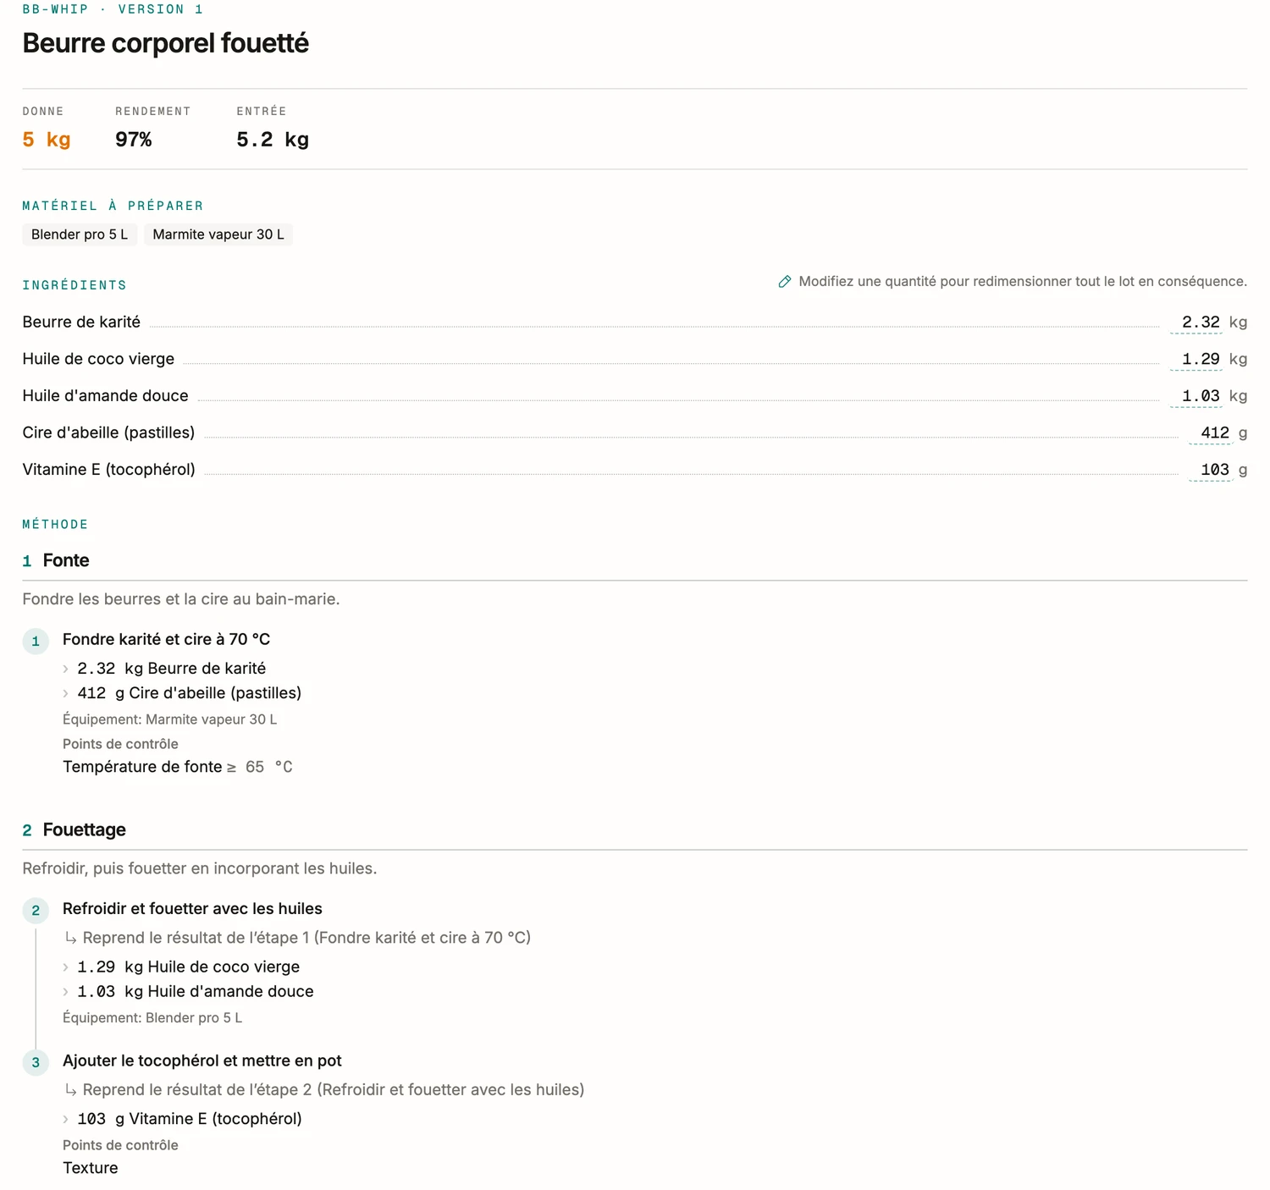Expand chevron beside 103 g Vitamine E step

pyautogui.click(x=66, y=1119)
